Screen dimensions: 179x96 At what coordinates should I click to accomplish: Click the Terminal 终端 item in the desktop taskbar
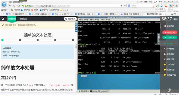coord(100,91)
